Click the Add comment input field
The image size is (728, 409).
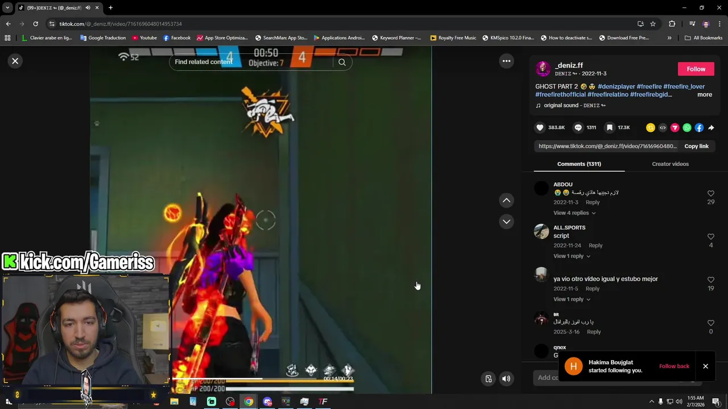547,378
